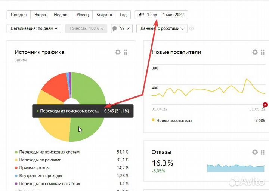This screenshot has width=269, height=191.
Task: Toggle legend item Переходы из поисковых систем
Action: pyautogui.click(x=47, y=152)
